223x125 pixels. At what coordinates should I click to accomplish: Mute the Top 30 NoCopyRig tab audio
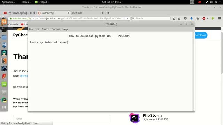(x=31, y=13)
